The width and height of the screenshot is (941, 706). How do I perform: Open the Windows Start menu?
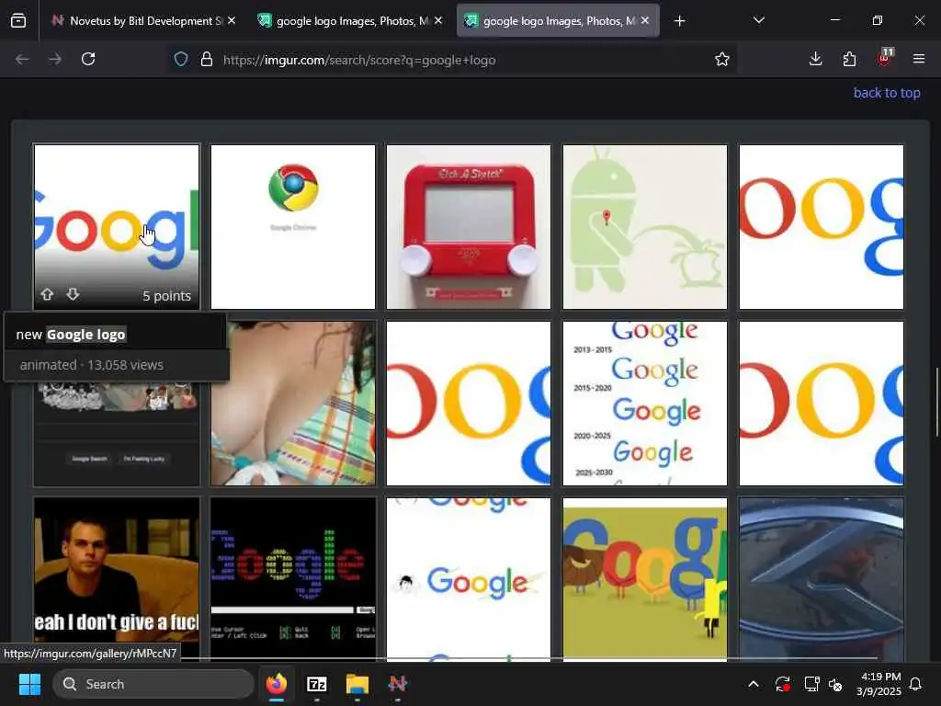pos(29,684)
